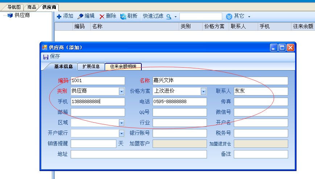Click the 邮箱 email field
The height and width of the screenshot is (179, 315).
click(98, 112)
